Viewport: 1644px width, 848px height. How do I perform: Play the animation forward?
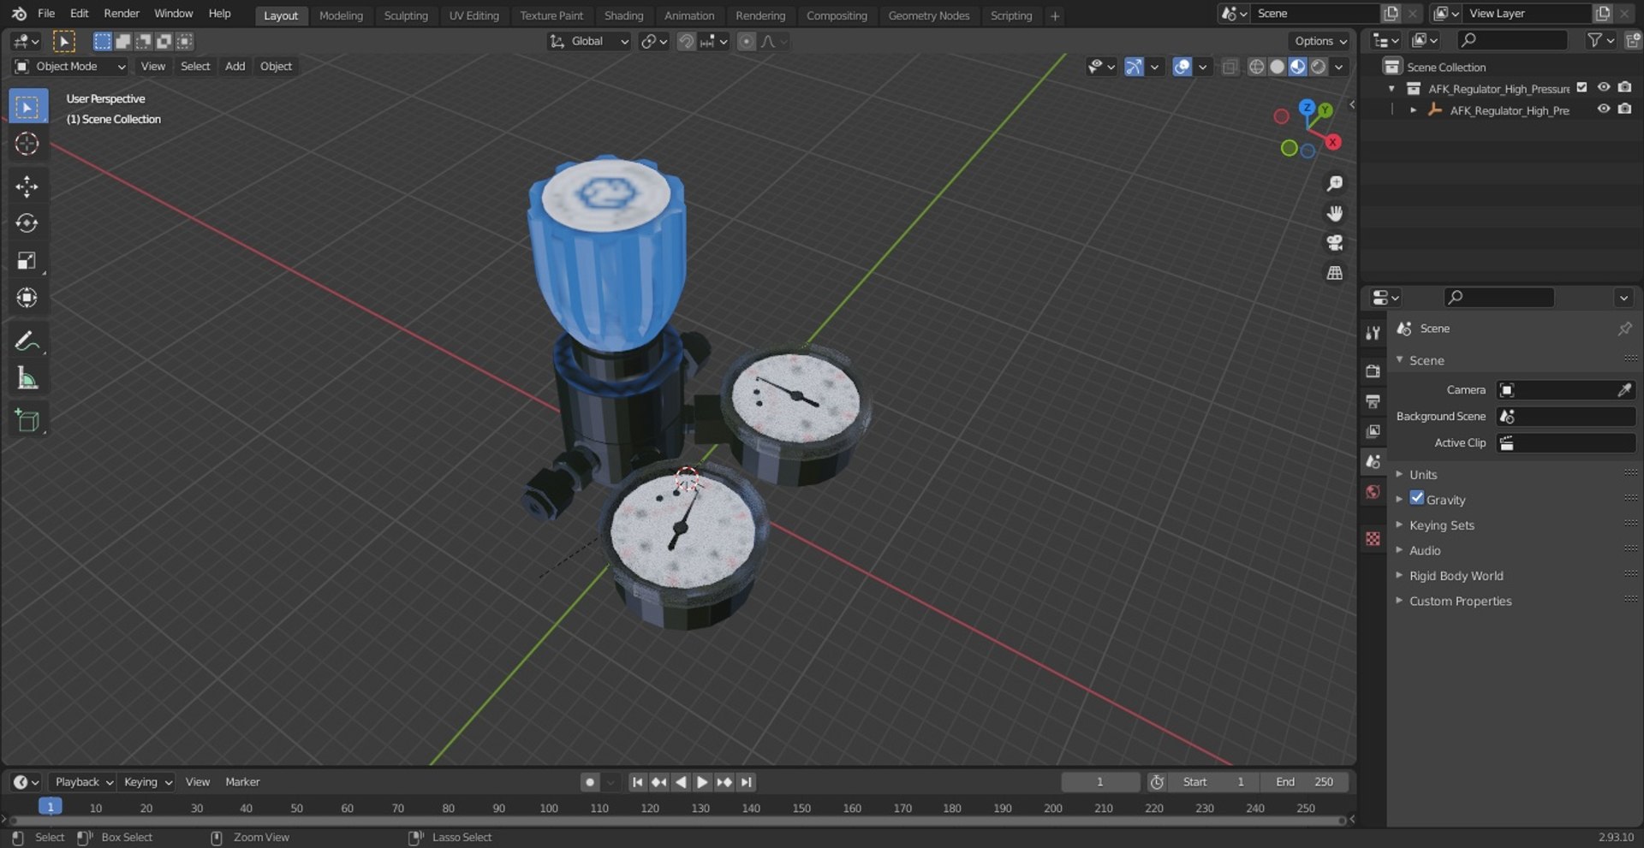702,782
